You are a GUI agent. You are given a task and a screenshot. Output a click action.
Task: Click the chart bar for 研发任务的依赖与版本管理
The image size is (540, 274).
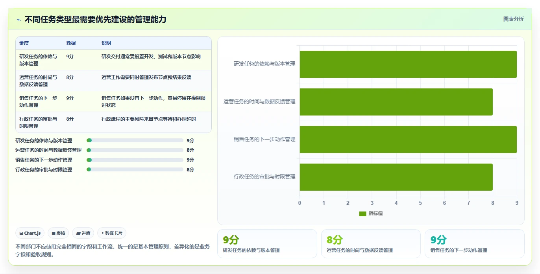click(x=408, y=64)
